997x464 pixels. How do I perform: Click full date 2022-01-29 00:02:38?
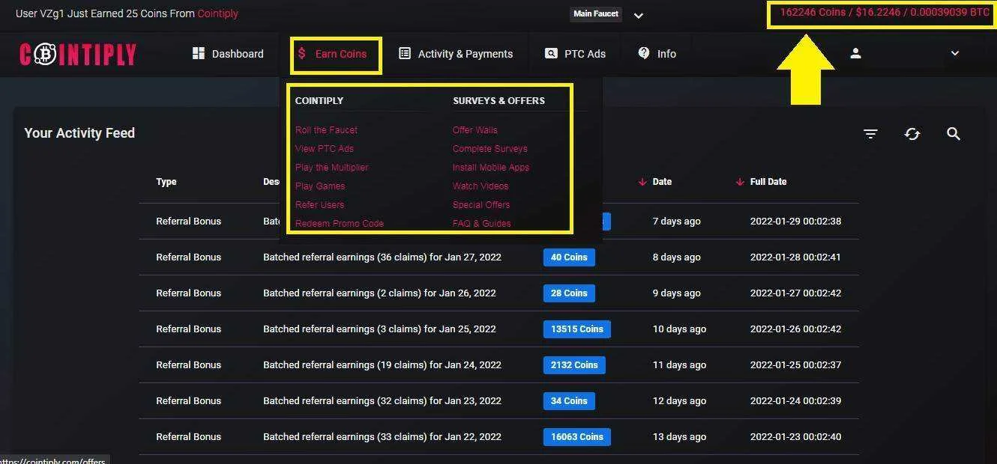pos(795,222)
